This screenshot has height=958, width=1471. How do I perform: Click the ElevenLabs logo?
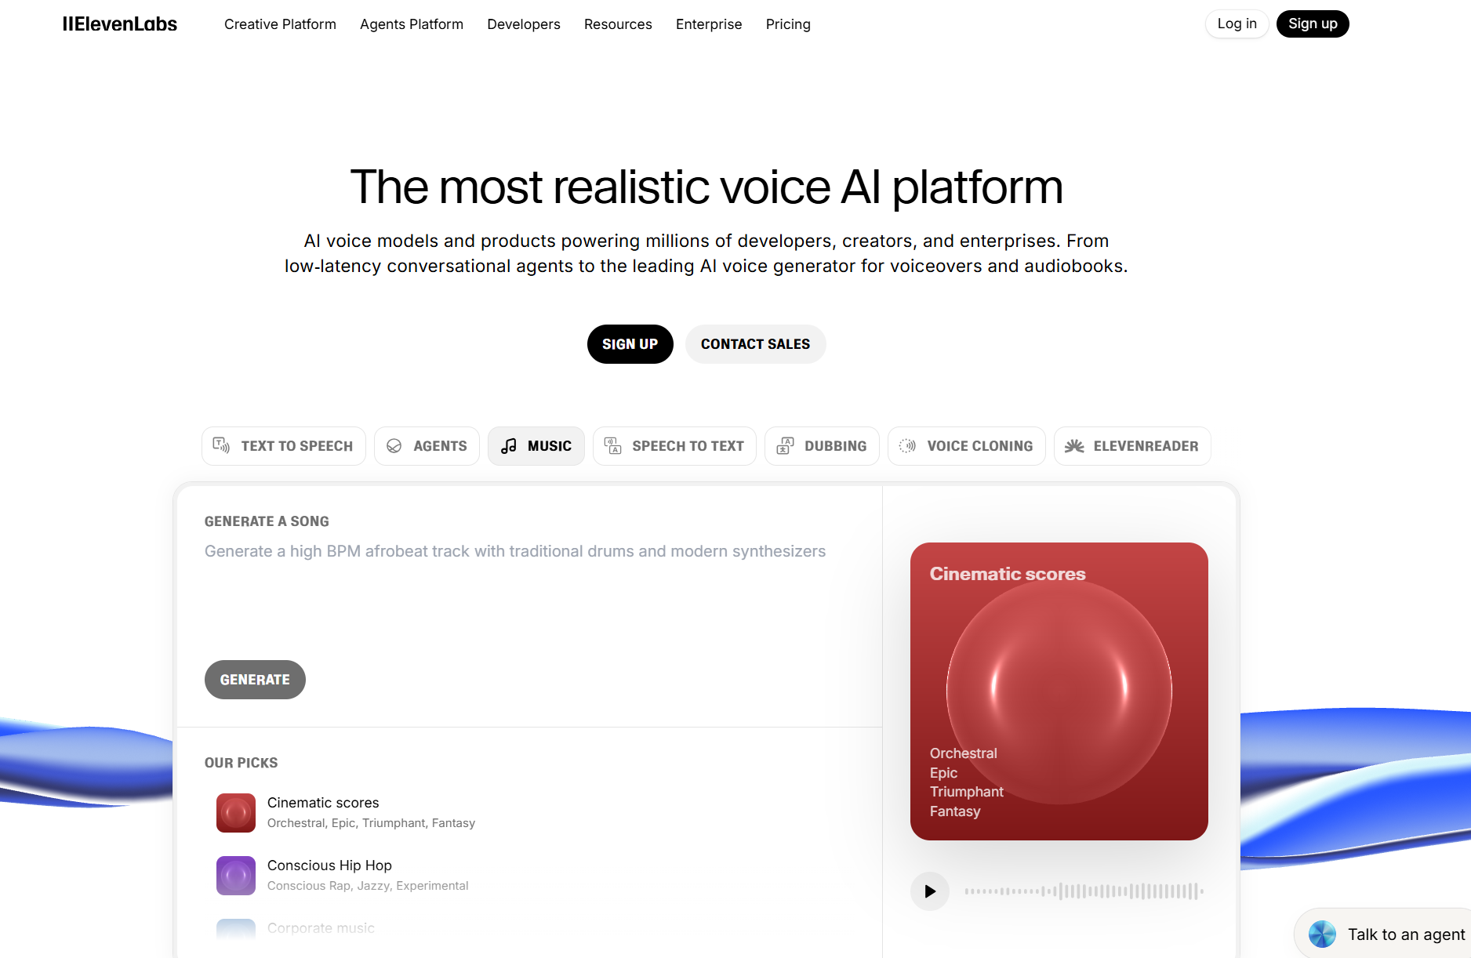click(119, 24)
